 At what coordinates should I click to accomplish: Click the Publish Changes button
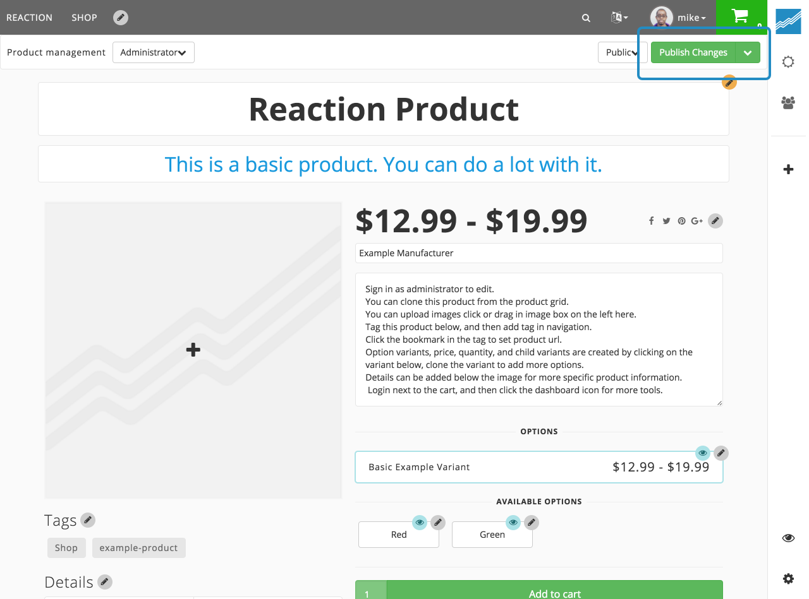[693, 52]
